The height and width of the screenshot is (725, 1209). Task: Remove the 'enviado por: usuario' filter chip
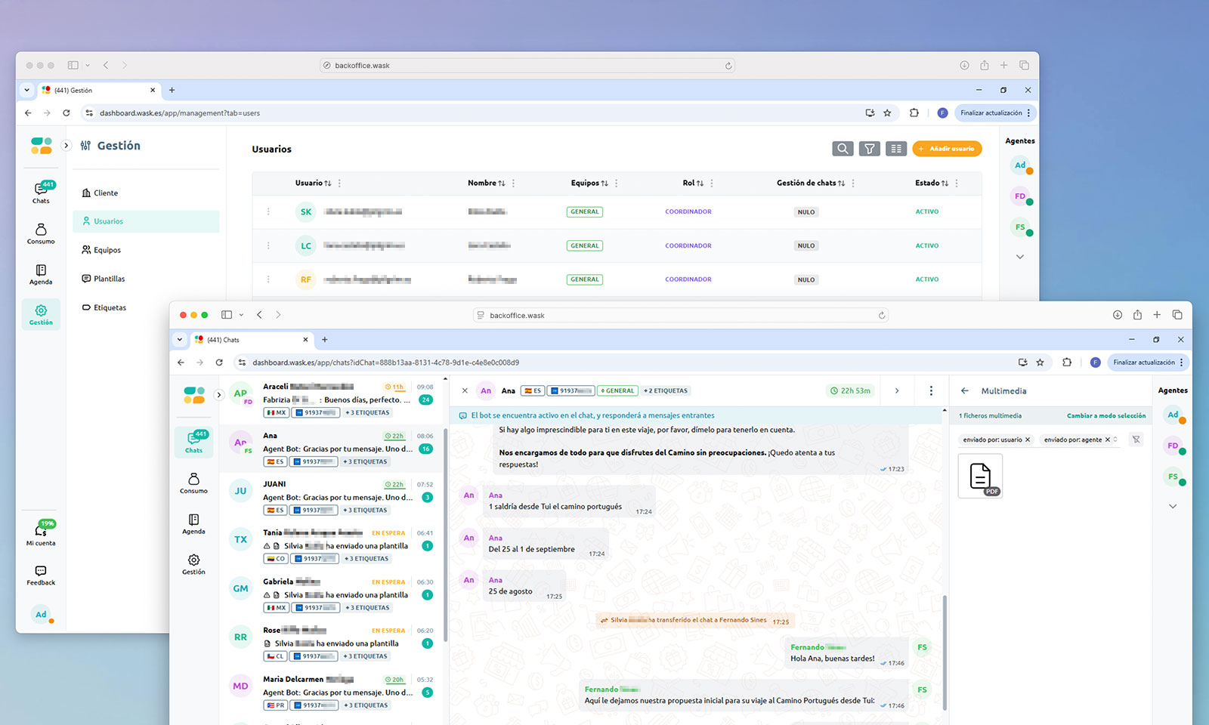1028,440
